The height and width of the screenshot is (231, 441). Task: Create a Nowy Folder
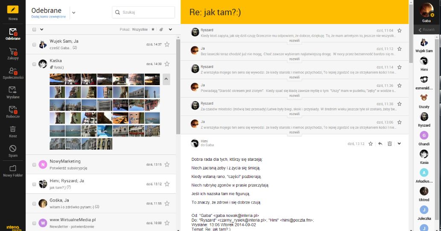[13, 171]
